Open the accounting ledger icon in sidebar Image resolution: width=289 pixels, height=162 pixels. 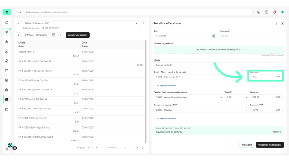tap(7, 99)
